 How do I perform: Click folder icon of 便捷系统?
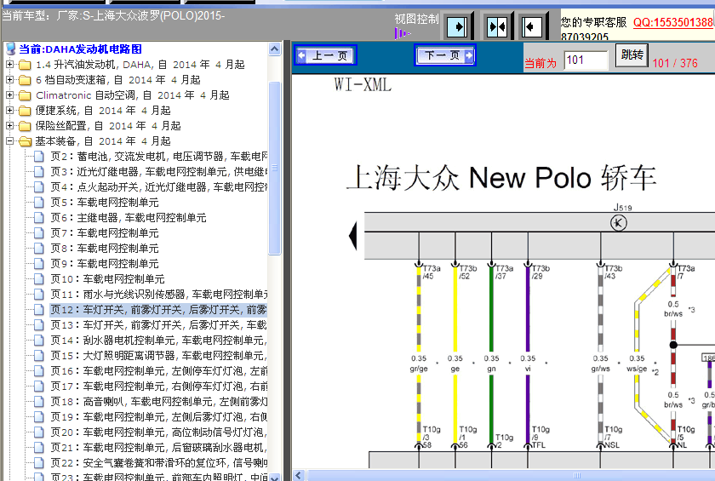pyautogui.click(x=24, y=111)
